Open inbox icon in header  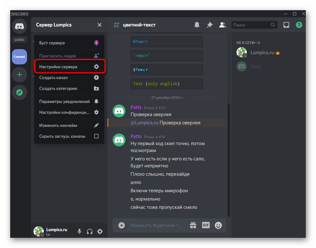pos(286,25)
